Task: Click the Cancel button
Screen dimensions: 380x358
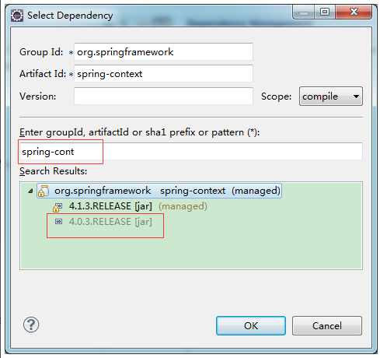Action: click(x=327, y=325)
